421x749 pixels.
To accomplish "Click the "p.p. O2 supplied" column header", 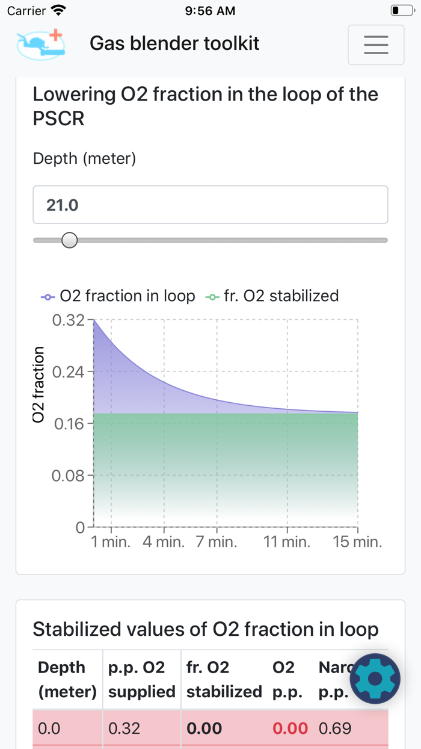I will point(141,679).
